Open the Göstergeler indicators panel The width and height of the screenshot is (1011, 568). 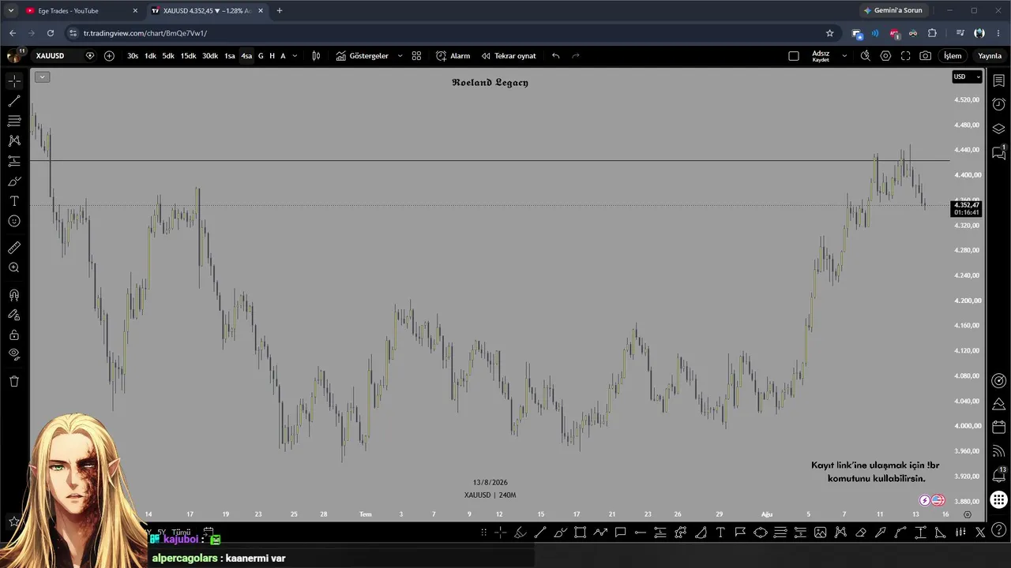(x=362, y=56)
